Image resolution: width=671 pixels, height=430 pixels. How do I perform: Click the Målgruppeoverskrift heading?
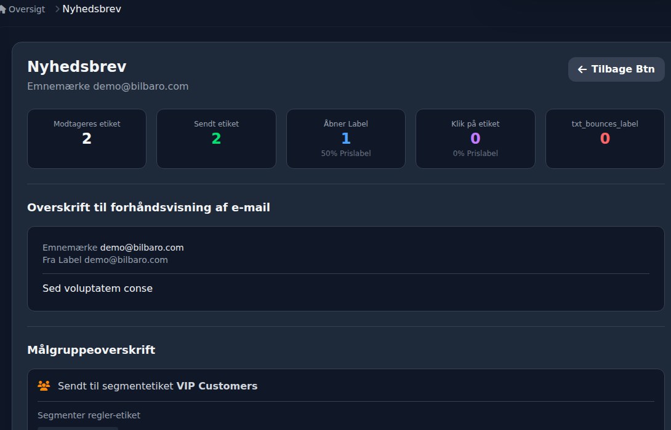click(x=91, y=350)
